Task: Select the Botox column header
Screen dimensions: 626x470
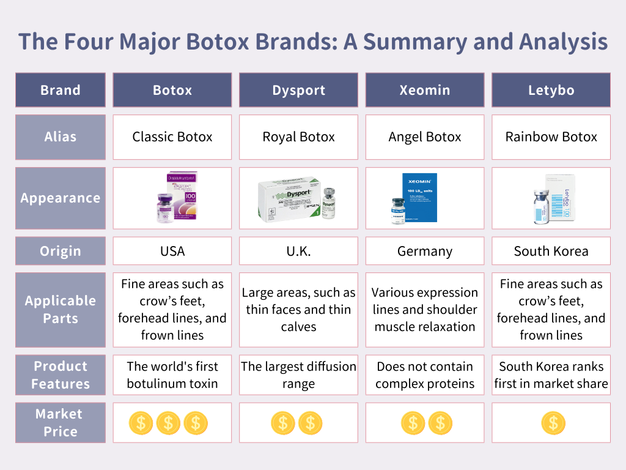Action: pos(172,90)
